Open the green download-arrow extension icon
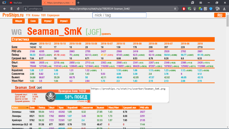The image size is (229, 129). [200, 9]
